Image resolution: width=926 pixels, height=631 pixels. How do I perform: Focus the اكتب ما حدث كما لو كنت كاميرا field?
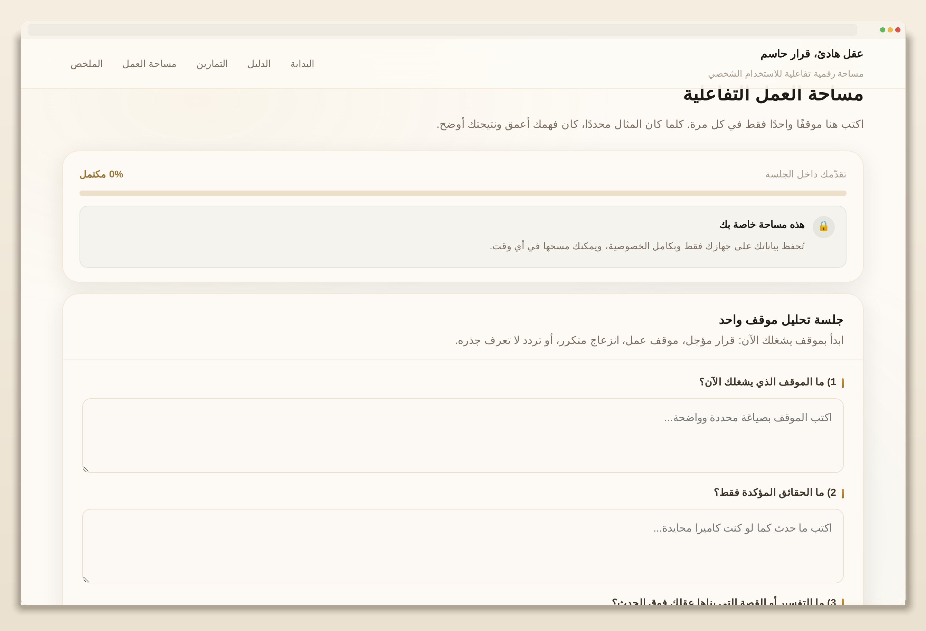(x=463, y=546)
